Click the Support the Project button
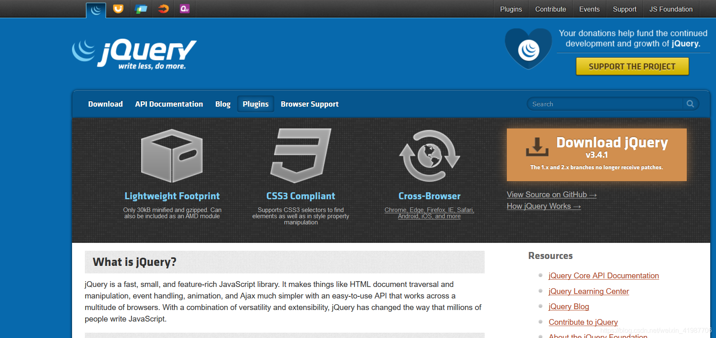 (x=632, y=66)
